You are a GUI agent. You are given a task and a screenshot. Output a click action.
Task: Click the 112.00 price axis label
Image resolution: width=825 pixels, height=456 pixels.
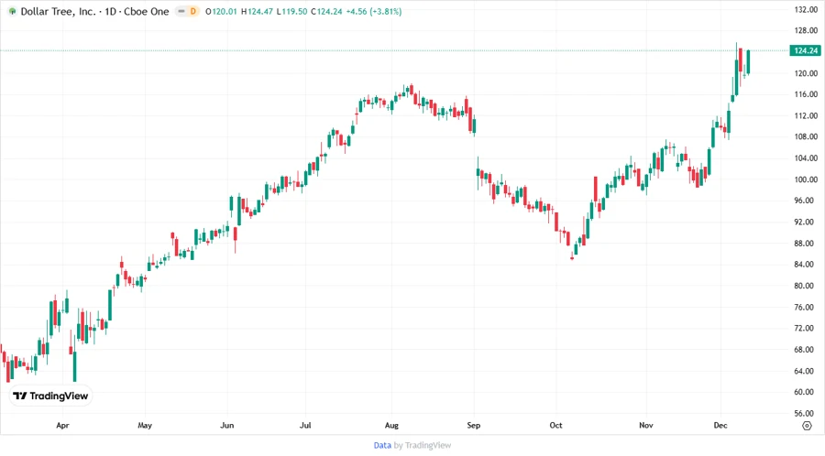[x=806, y=115]
